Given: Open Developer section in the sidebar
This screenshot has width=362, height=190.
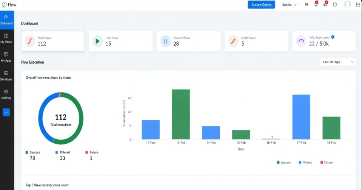Looking at the screenshot, I should click(6, 75).
